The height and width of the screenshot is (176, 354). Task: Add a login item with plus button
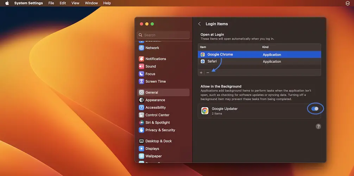[201, 73]
